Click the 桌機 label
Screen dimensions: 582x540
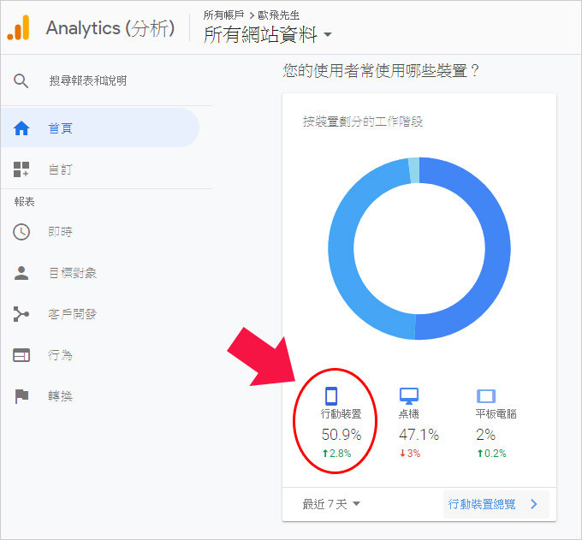[x=408, y=414]
